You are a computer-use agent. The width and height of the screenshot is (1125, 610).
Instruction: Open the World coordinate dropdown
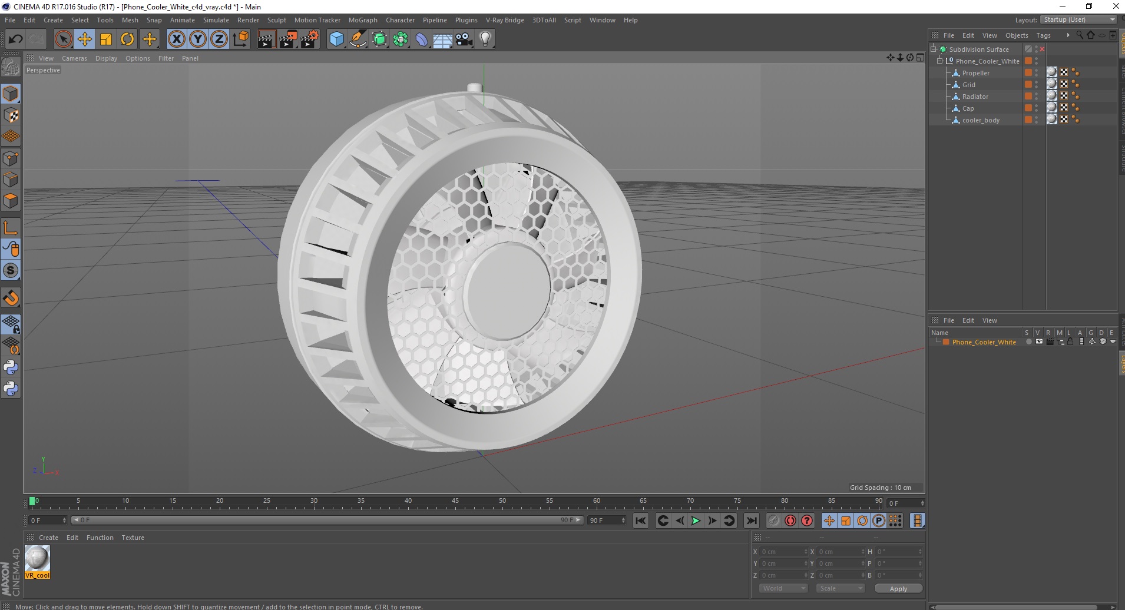point(783,588)
